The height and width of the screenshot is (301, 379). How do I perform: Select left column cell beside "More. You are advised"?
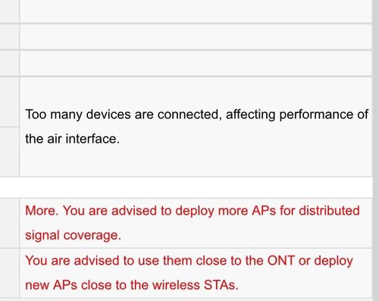pyautogui.click(x=9, y=223)
